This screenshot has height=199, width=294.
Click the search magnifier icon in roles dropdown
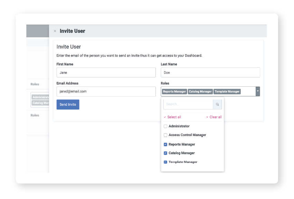(x=217, y=104)
